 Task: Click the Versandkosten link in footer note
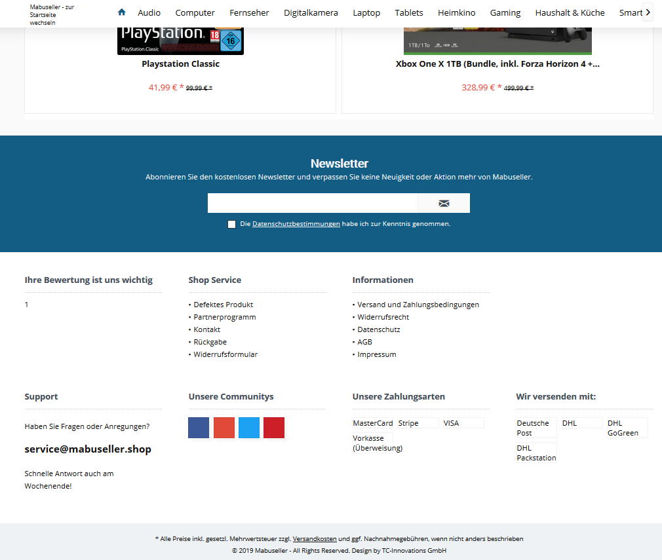click(315, 538)
